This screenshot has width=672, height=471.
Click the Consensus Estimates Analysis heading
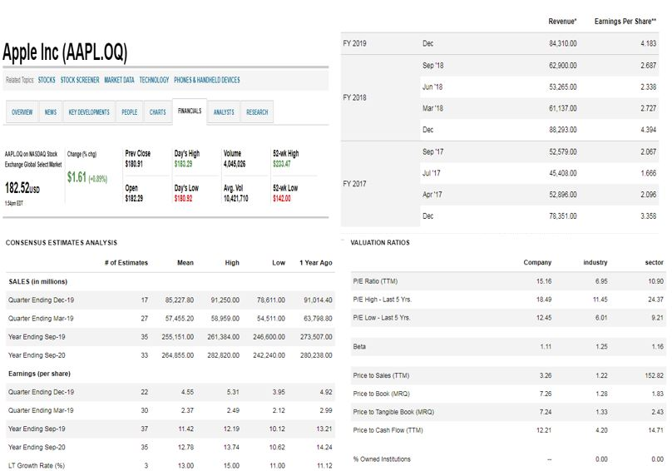[x=62, y=243]
